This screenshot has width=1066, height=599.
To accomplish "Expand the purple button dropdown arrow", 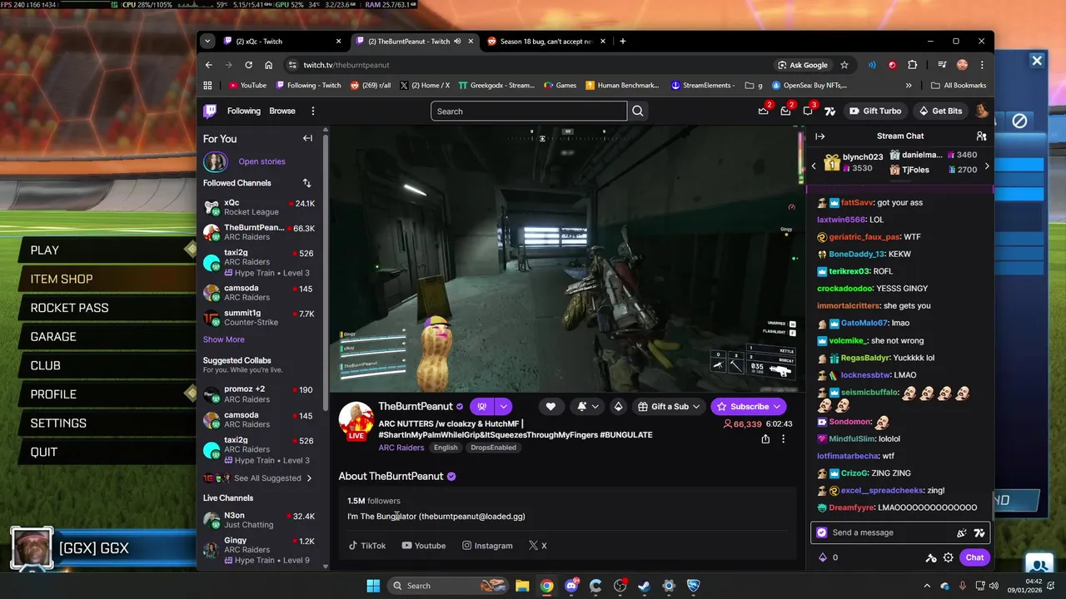I will 503,407.
